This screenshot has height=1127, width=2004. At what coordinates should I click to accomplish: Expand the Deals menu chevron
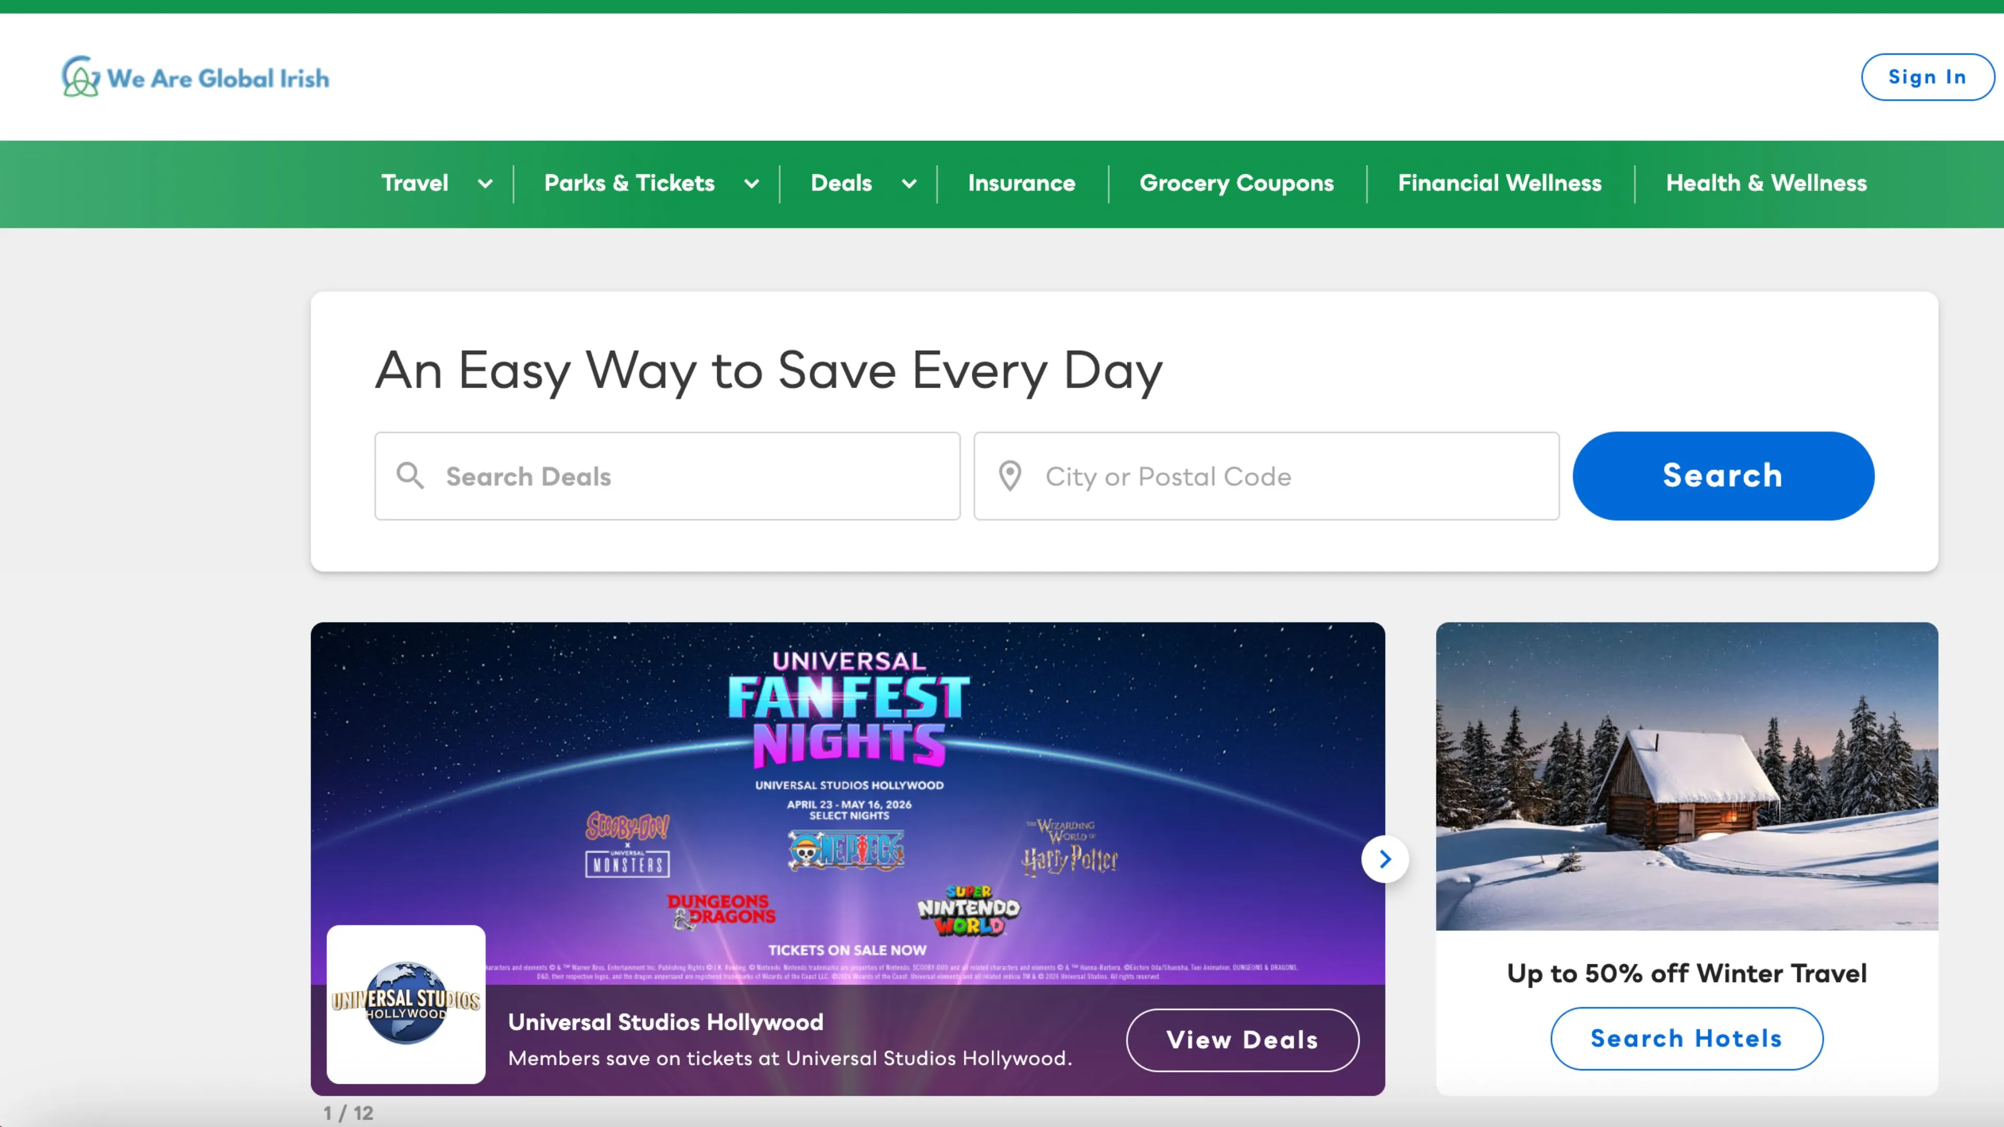pos(909,184)
